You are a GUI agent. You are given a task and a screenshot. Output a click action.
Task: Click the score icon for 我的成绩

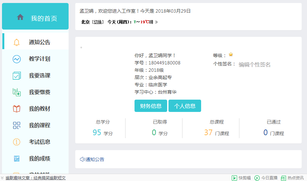pos(16,159)
